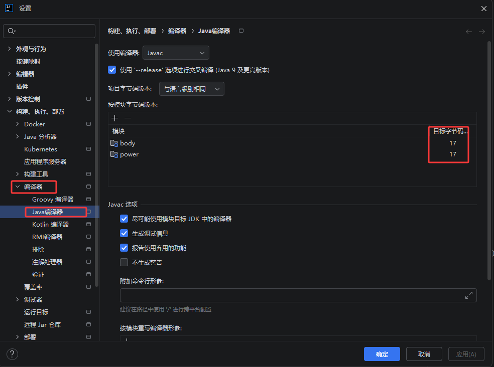494x367 pixels.
Task: Open the 项目字节码版本 dropdown
Action: (x=192, y=89)
